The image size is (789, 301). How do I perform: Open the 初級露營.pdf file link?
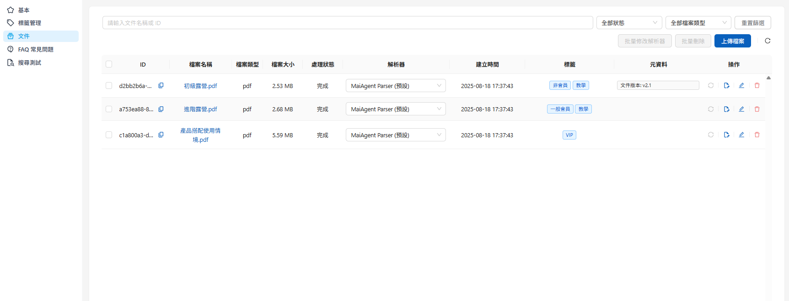(x=200, y=86)
